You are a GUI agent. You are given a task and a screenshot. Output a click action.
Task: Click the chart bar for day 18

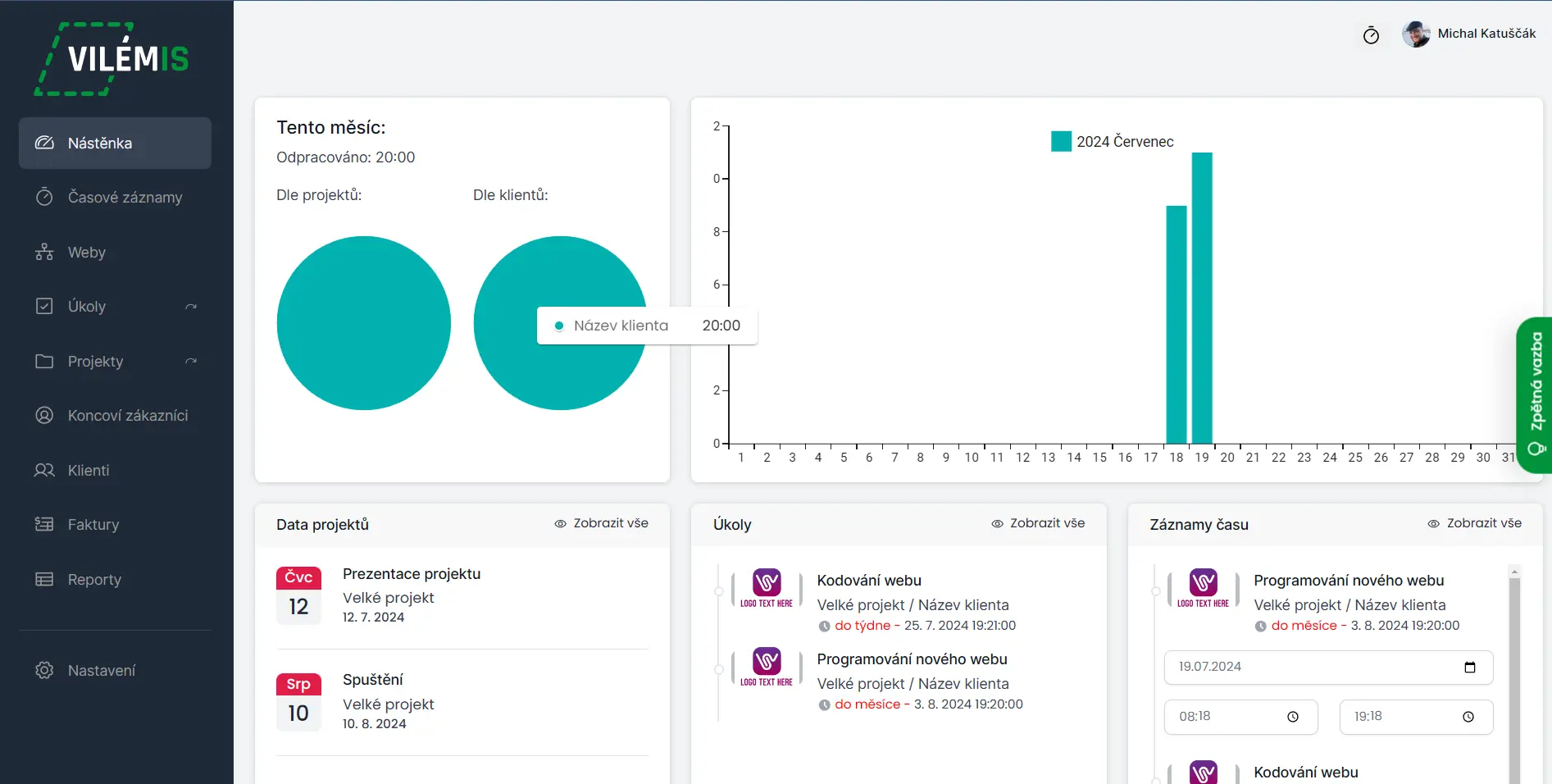click(x=1177, y=325)
